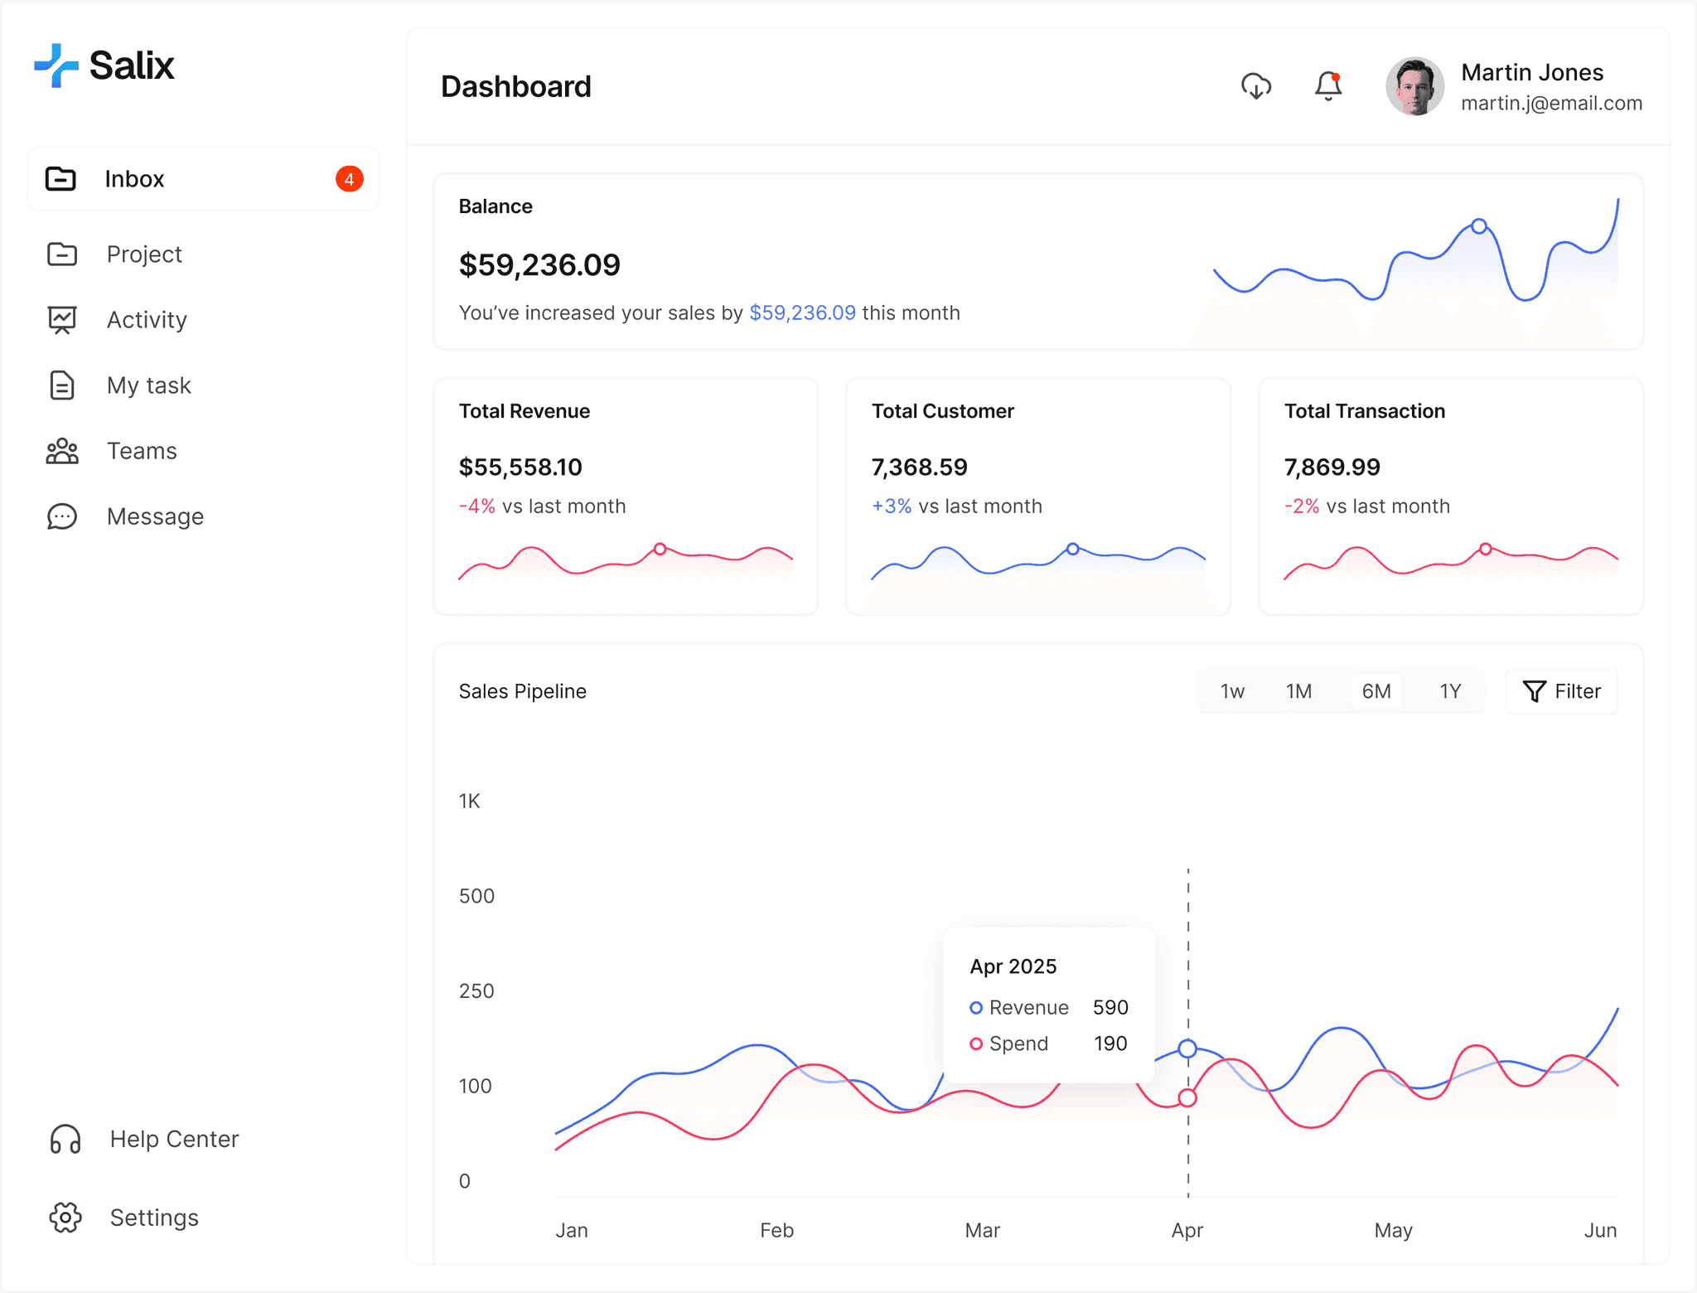Click the Jun axis label
The image size is (1697, 1293).
pos(1600,1230)
